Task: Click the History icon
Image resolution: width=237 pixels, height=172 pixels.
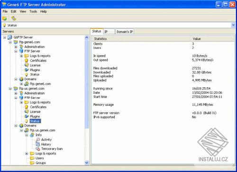Action: click(x=38, y=144)
